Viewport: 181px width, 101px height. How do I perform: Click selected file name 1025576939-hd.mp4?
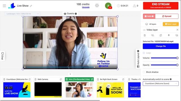pos(164,42)
